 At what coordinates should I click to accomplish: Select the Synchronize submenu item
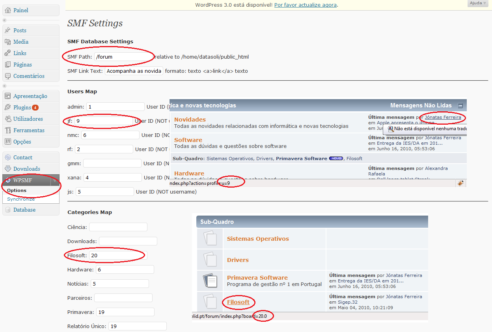click(x=21, y=199)
